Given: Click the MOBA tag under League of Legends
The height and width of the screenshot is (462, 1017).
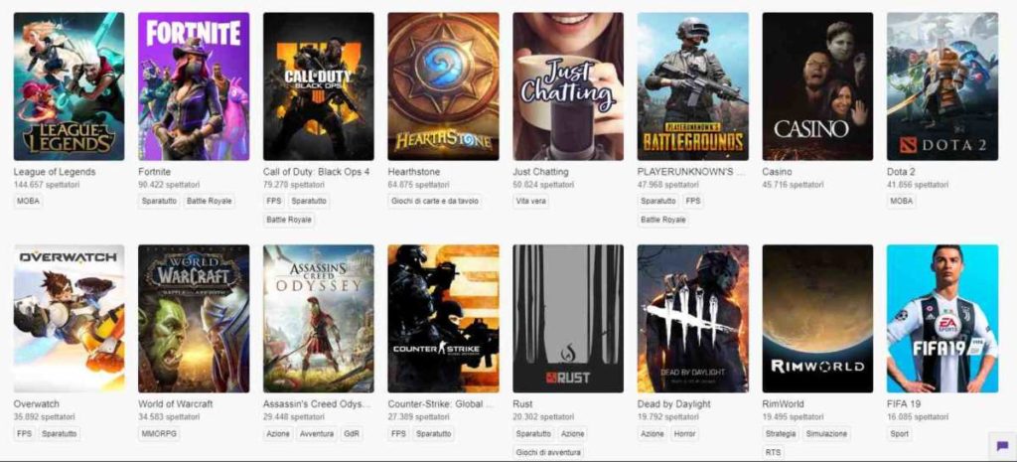Looking at the screenshot, I should click(29, 201).
